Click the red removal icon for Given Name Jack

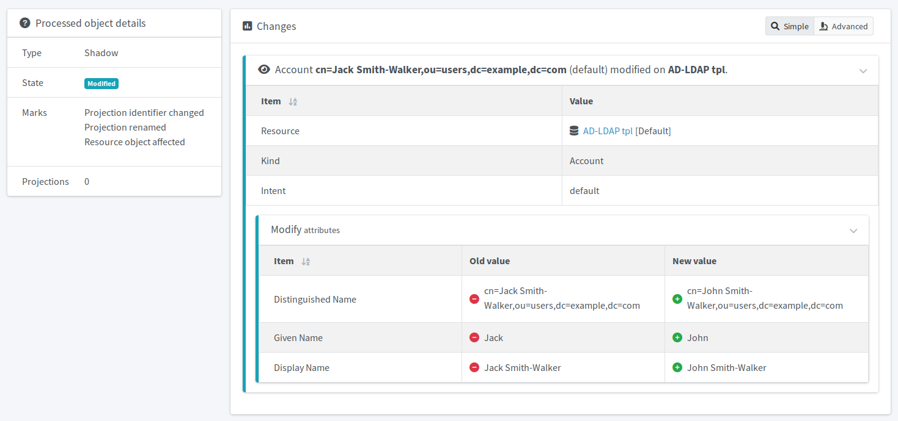(474, 337)
